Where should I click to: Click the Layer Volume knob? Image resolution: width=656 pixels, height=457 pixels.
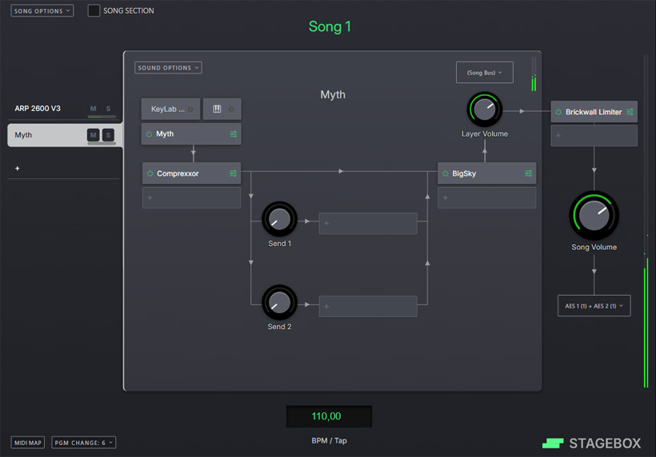click(485, 109)
